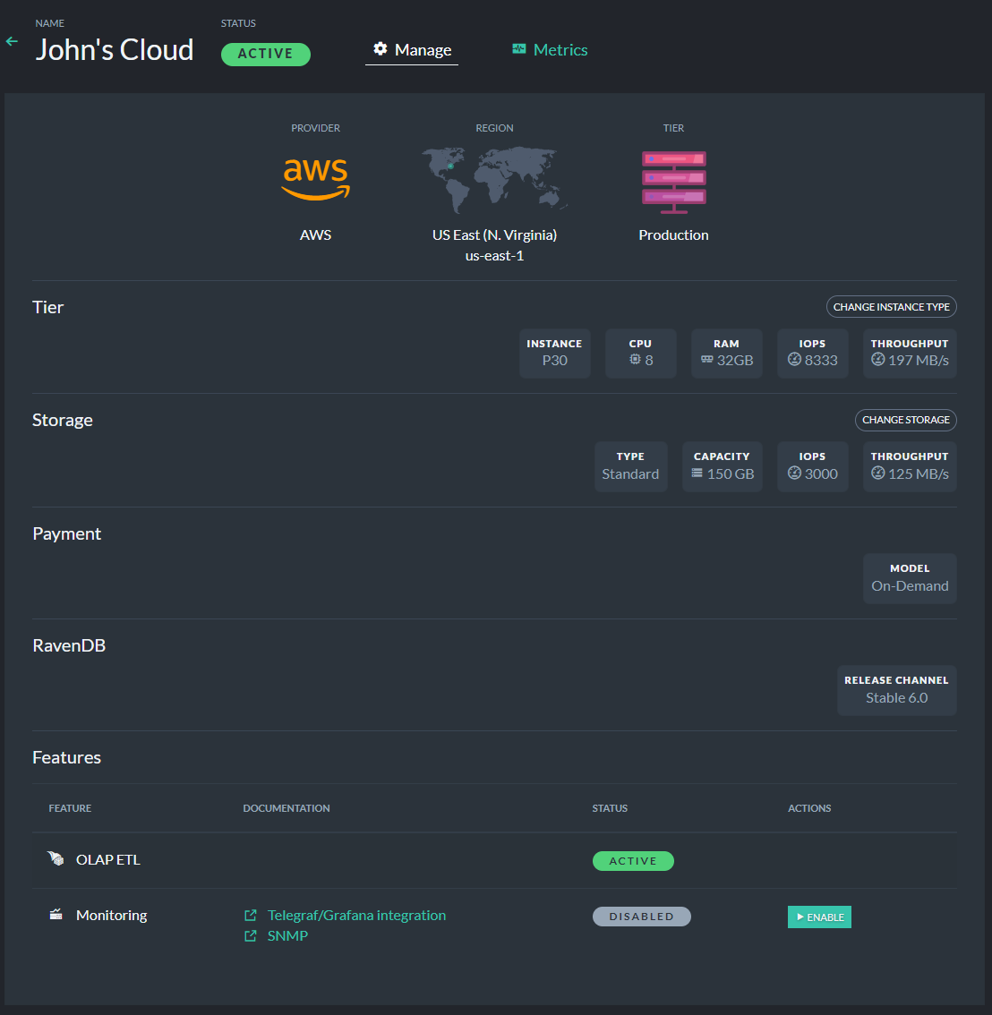Click the Storage IOPS 3000 gauge icon

(794, 473)
